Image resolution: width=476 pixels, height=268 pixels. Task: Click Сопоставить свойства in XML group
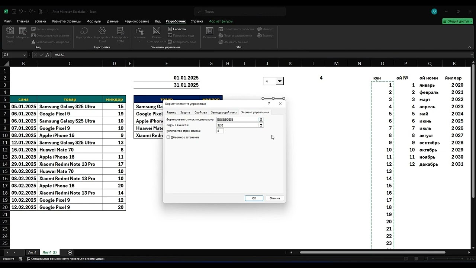(x=236, y=29)
